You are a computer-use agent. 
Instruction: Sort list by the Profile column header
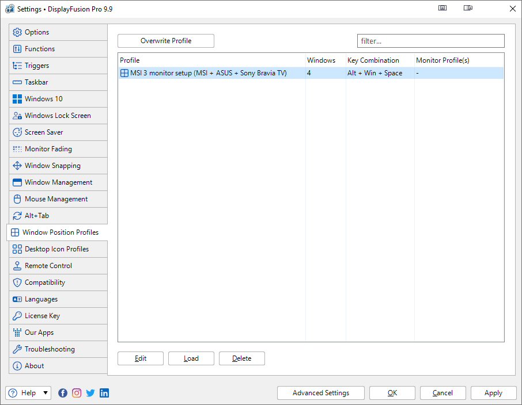click(211, 60)
